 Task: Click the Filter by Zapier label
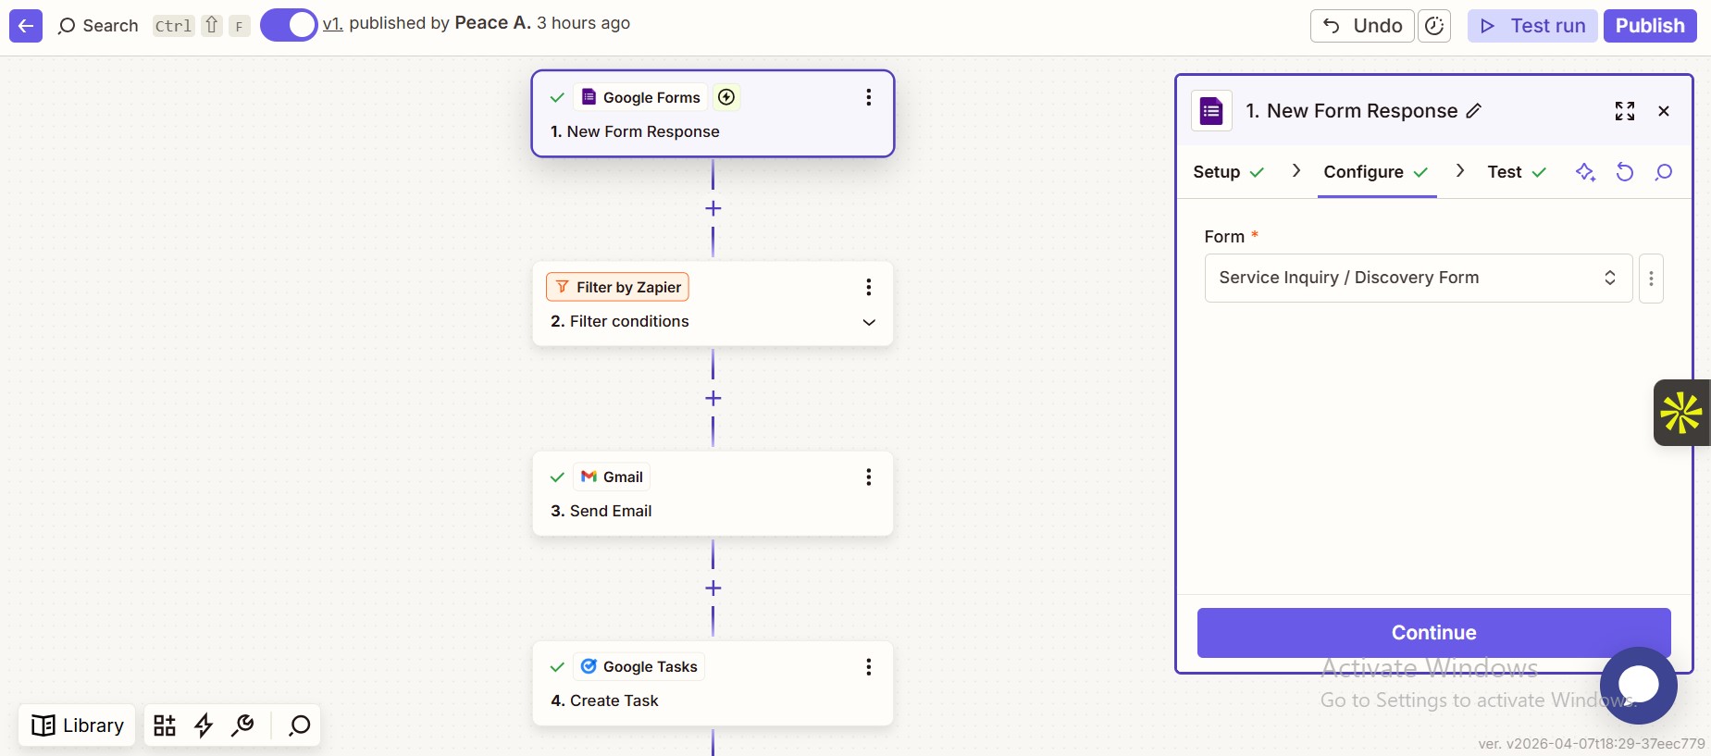point(617,287)
